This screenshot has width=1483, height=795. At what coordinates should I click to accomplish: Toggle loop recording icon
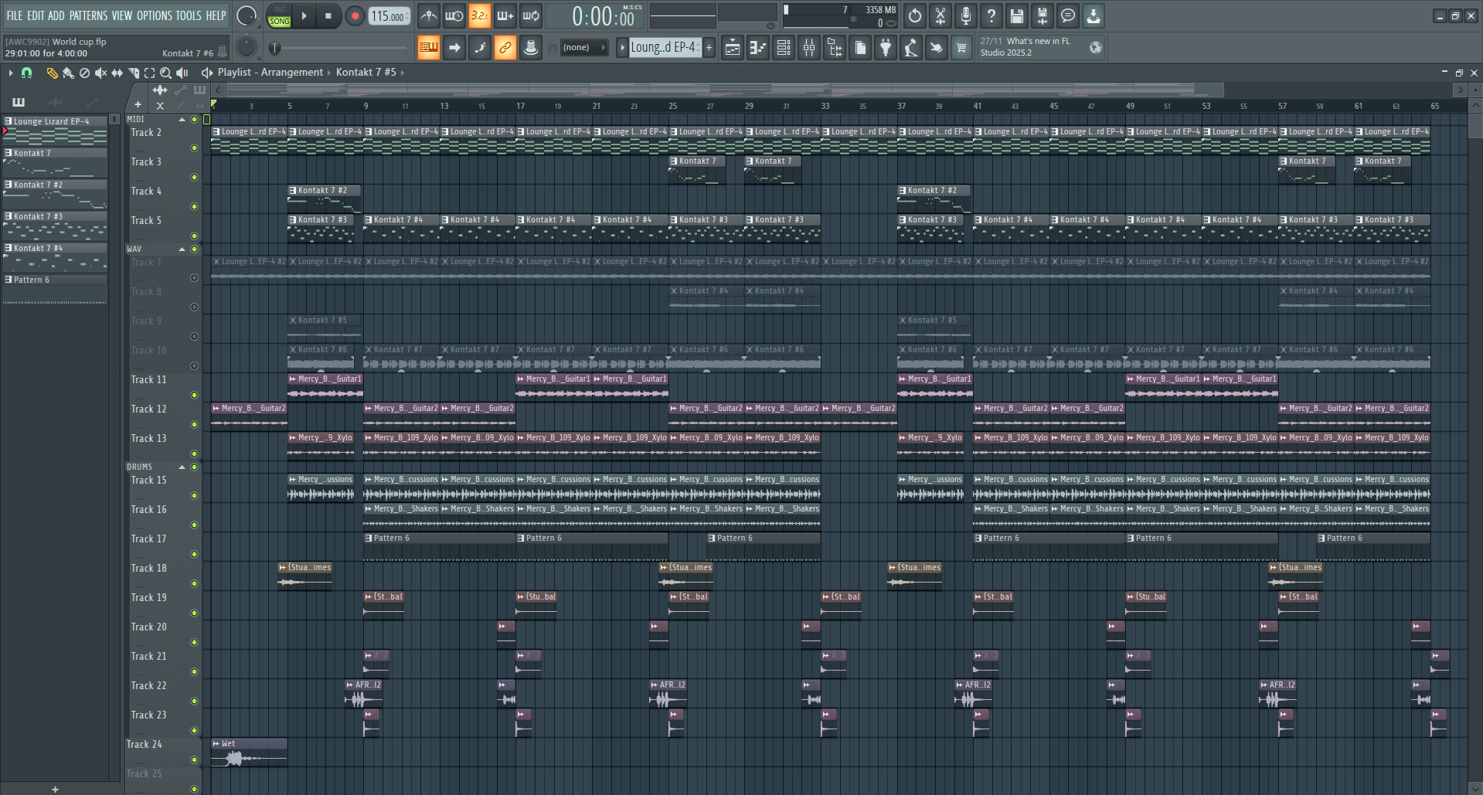531,15
